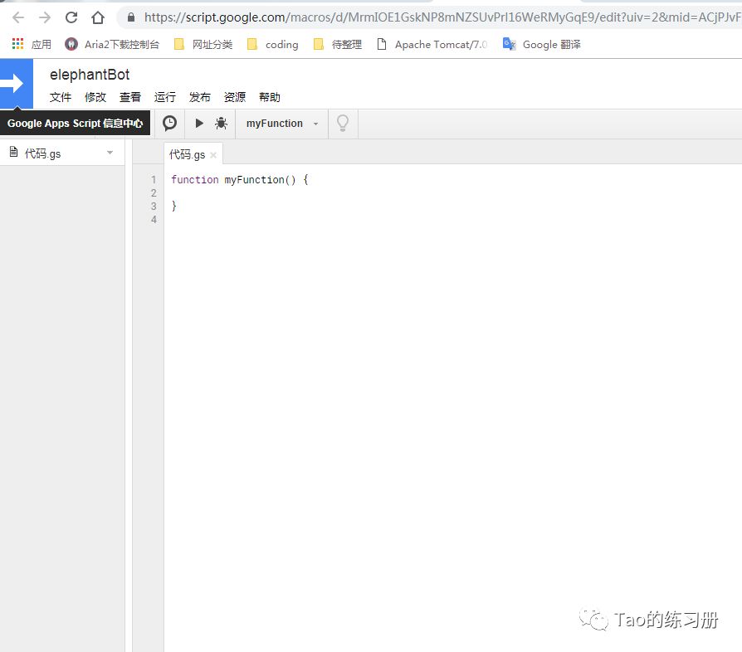
Task: Open the 资源 menu
Action: tap(235, 97)
